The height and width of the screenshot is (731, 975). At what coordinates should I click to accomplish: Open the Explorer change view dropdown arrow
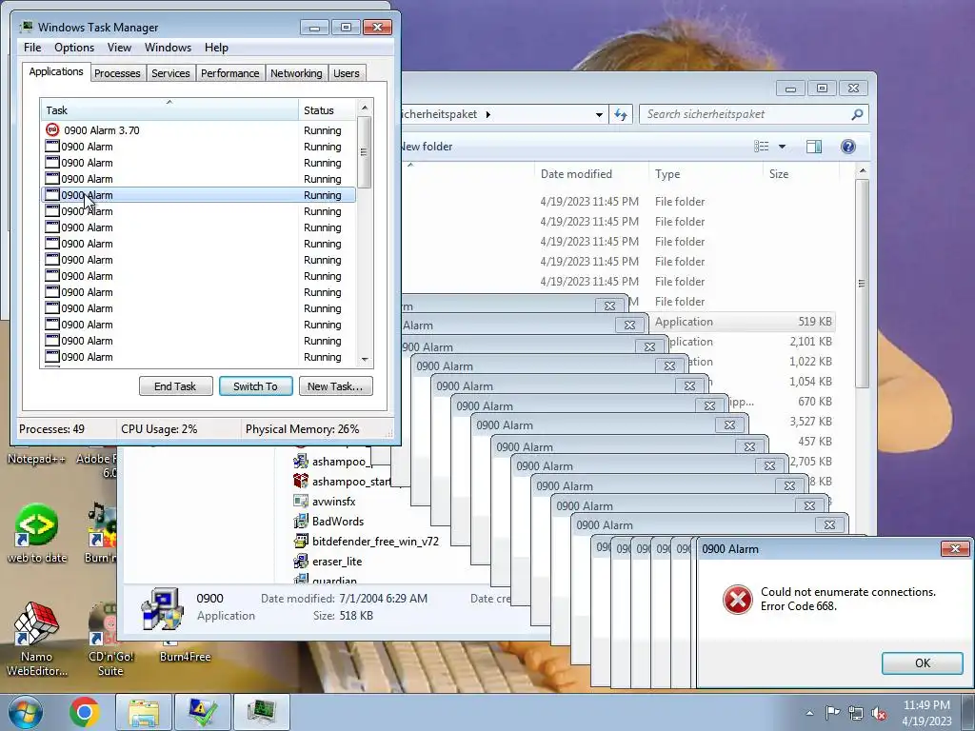tap(783, 147)
